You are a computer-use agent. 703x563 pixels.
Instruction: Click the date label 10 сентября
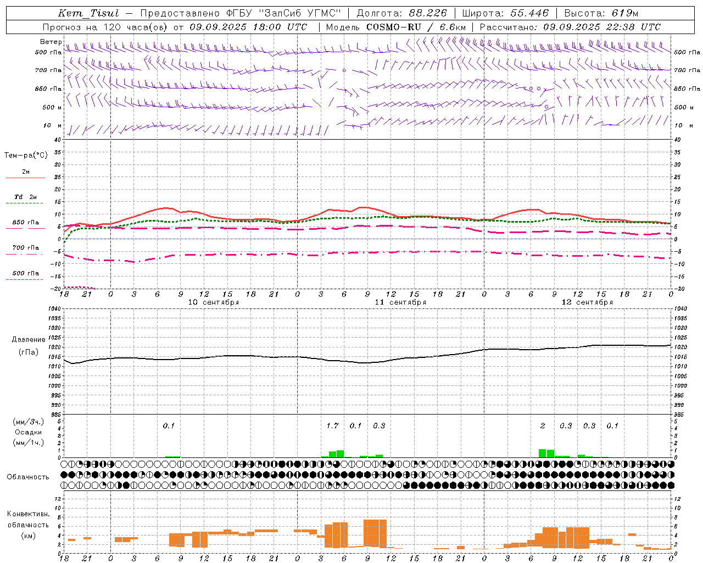pos(214,302)
